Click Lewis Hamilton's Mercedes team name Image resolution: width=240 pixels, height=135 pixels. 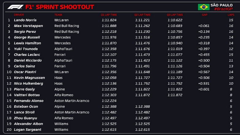pyautogui.click(x=62, y=43)
